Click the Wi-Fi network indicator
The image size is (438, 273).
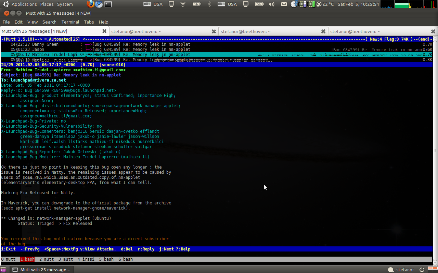183,4
